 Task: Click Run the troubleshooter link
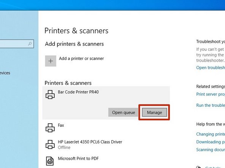pos(211,105)
